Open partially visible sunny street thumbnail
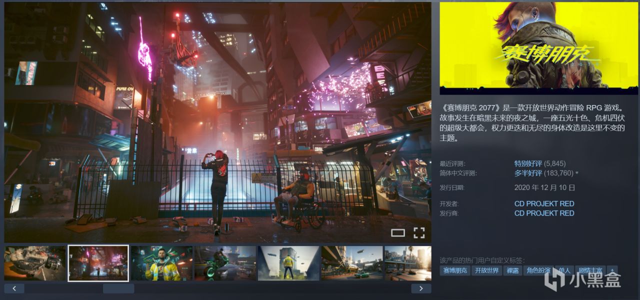Viewport: 640px width, 300px height. 408,263
